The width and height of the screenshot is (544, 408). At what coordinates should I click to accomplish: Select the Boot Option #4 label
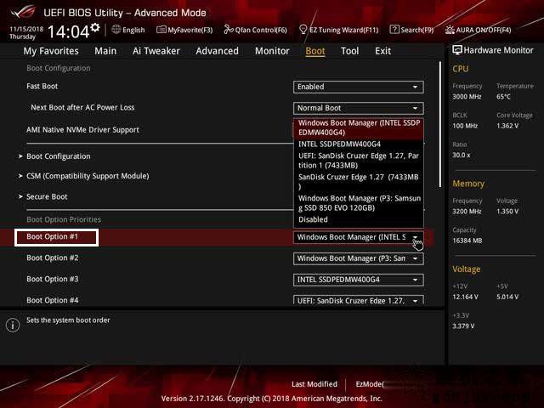53,300
